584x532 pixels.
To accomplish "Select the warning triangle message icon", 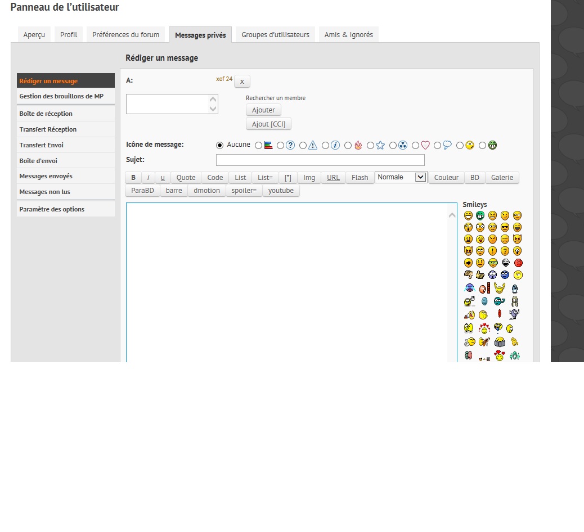I will pos(303,146).
